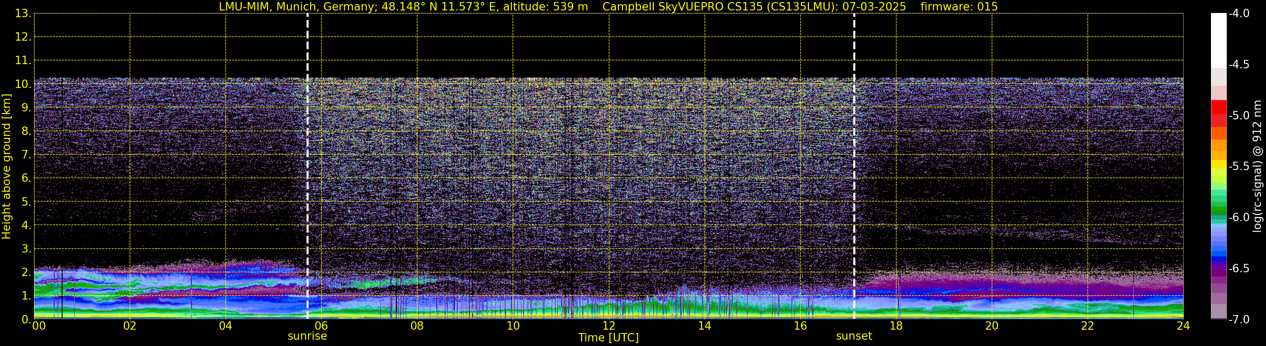Image resolution: width=1266 pixels, height=346 pixels.
Task: Click the 12 km height tick label
Action: (x=23, y=37)
